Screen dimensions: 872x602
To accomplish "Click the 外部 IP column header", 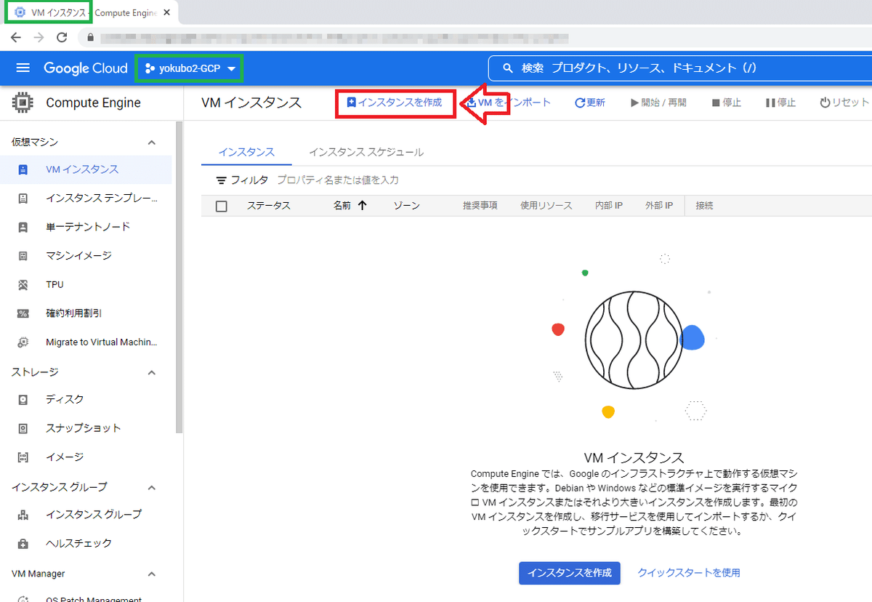I will pos(659,206).
